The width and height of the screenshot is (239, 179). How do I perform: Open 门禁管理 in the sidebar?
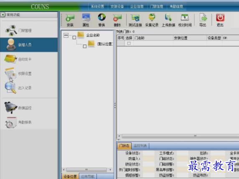[29, 31]
